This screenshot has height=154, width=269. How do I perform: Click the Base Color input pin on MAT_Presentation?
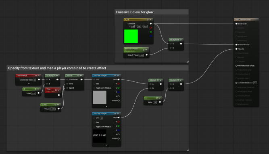[x=236, y=24]
